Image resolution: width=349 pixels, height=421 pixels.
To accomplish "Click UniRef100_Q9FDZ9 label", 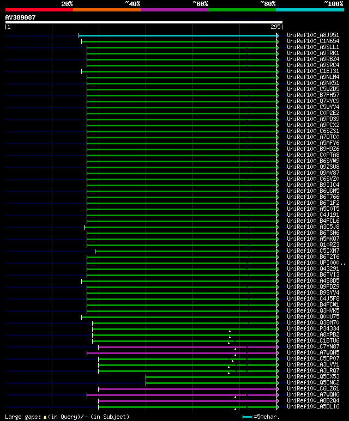I will (x=313, y=287).
